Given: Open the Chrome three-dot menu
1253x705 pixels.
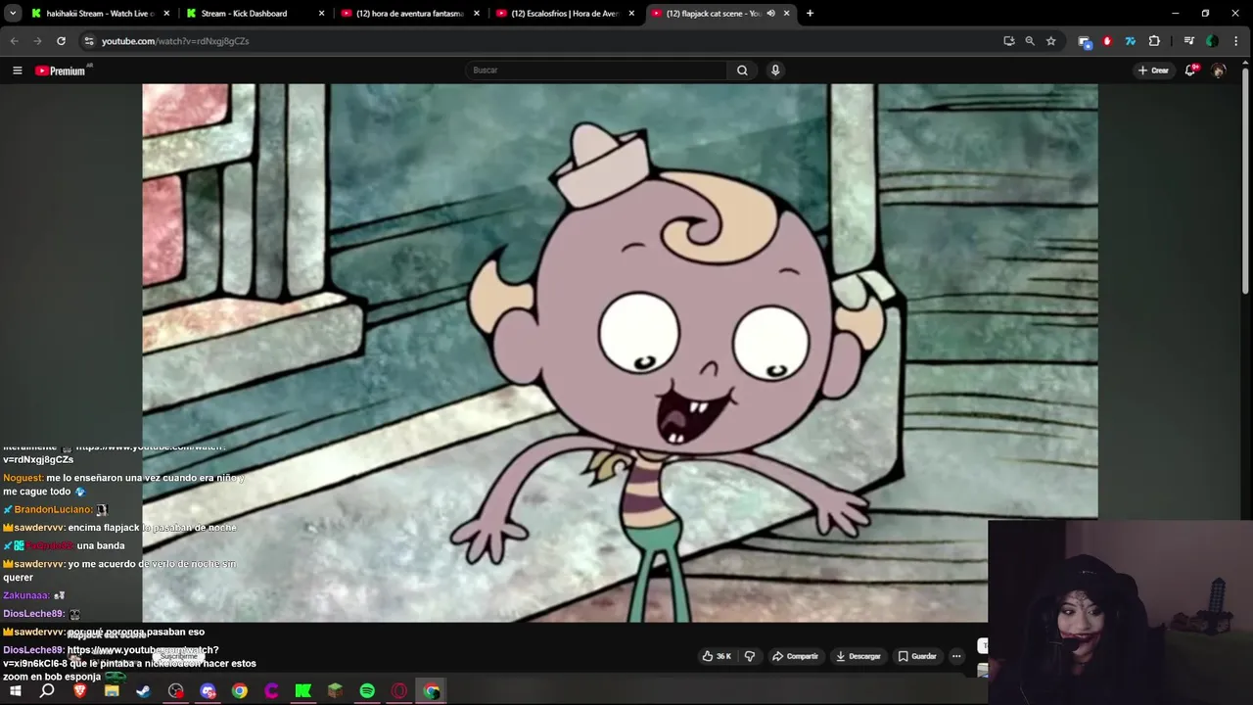Looking at the screenshot, I should click(1237, 41).
